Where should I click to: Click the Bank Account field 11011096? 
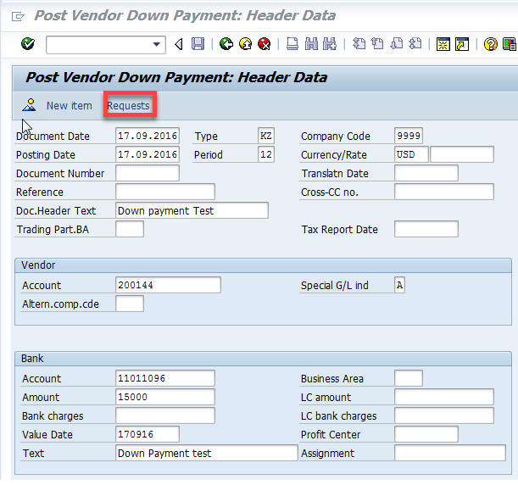tap(165, 378)
